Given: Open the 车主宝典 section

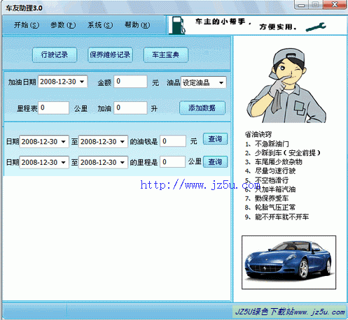Looking at the screenshot, I should tap(166, 55).
